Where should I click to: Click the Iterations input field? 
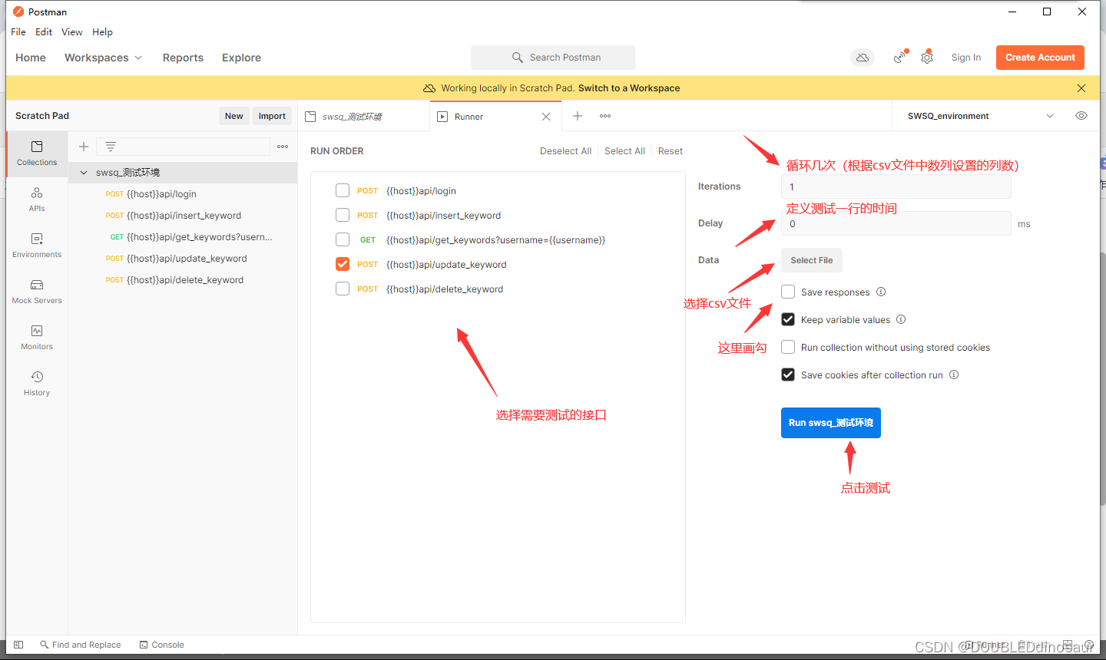(x=896, y=186)
